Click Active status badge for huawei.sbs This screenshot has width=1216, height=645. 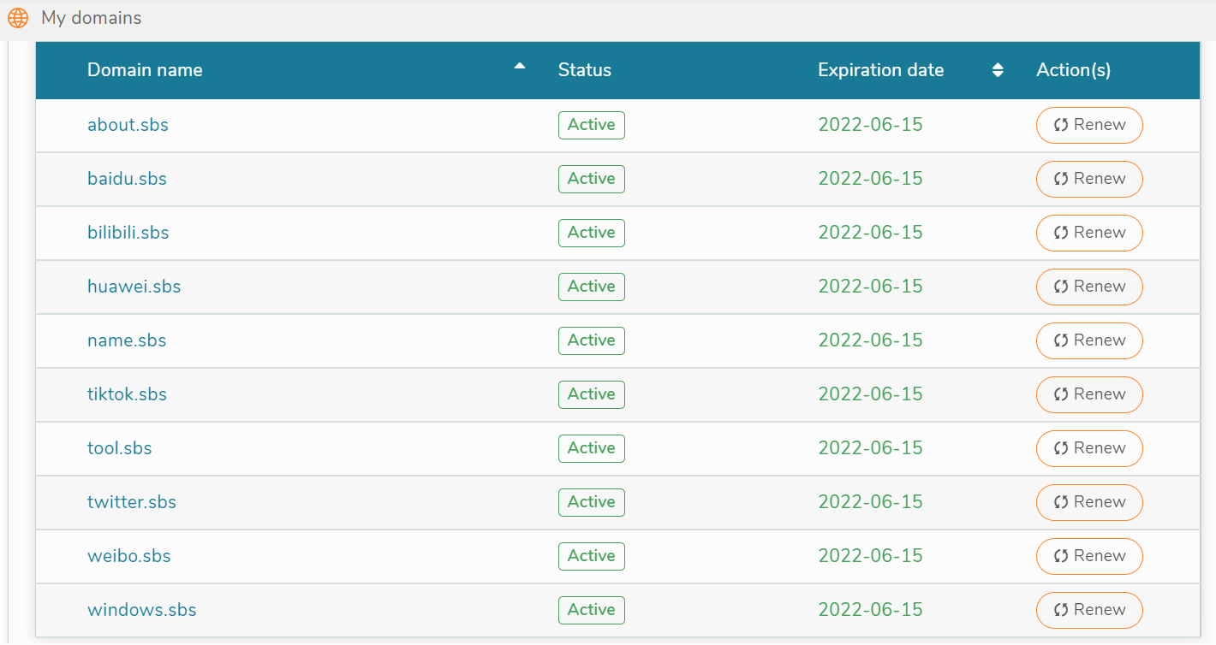tap(592, 287)
